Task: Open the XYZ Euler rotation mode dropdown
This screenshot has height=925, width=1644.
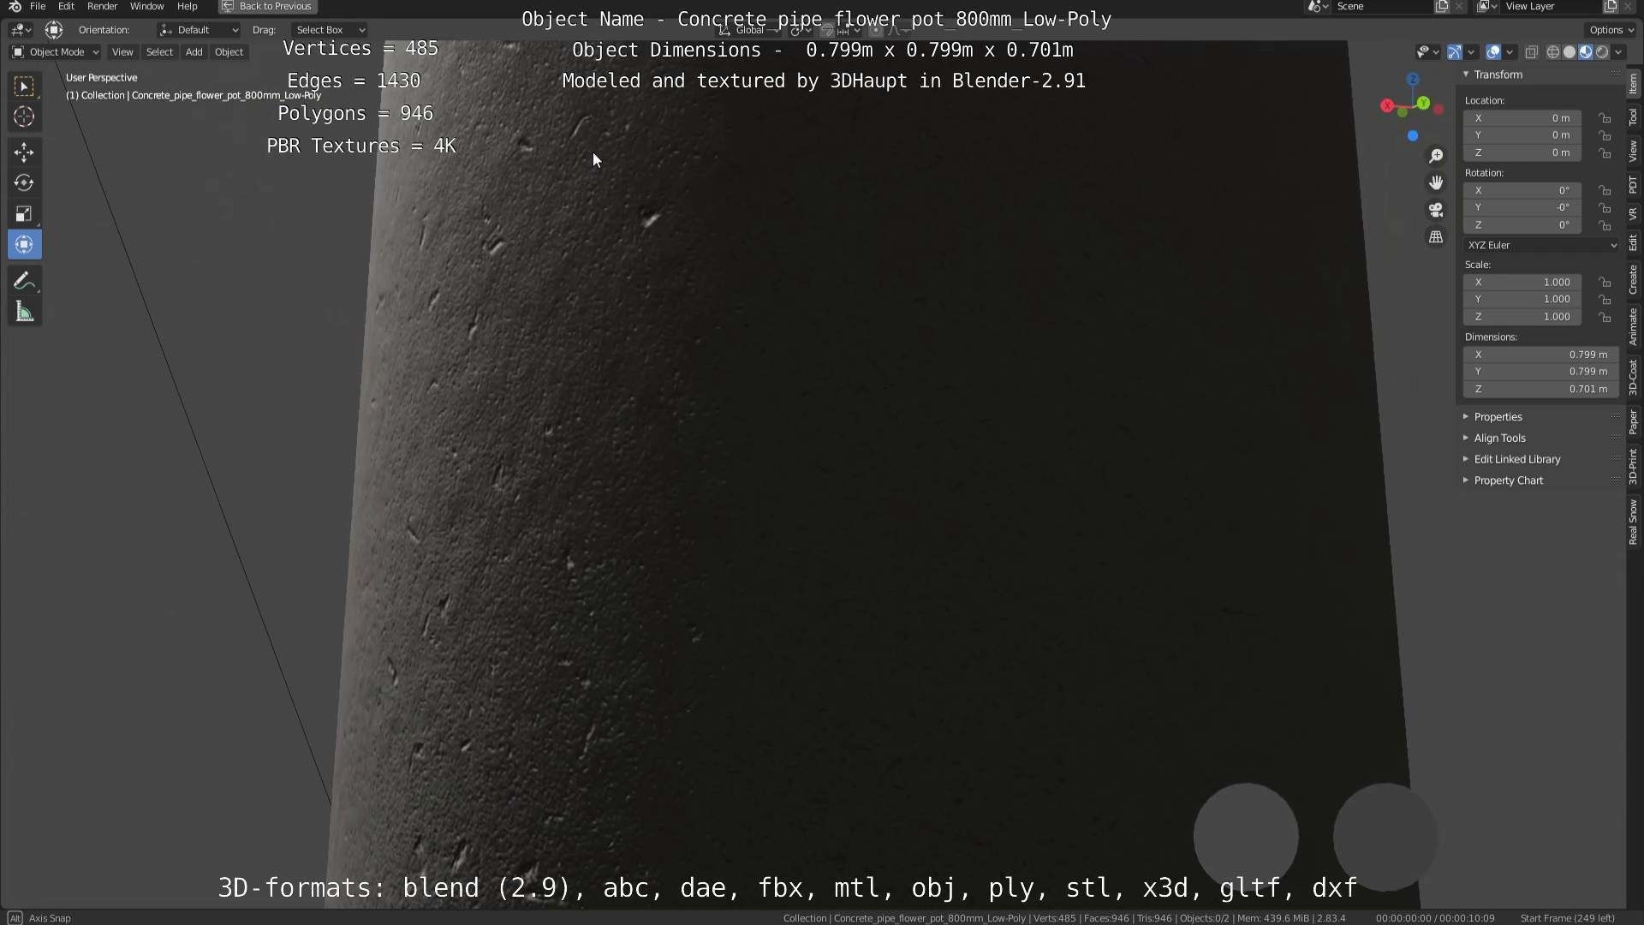Action: [1541, 245]
